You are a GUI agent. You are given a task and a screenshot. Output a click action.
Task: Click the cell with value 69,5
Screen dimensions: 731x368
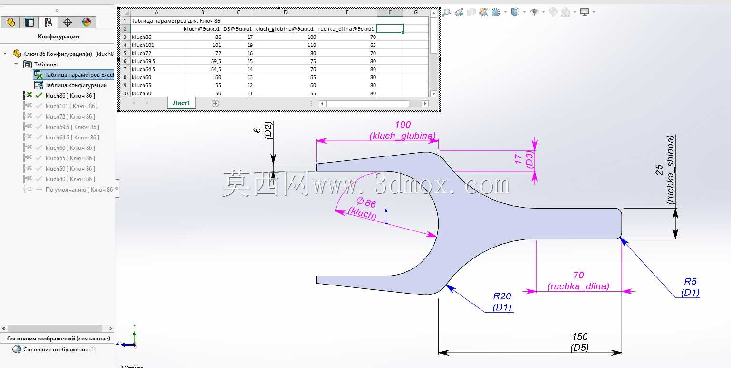202,61
